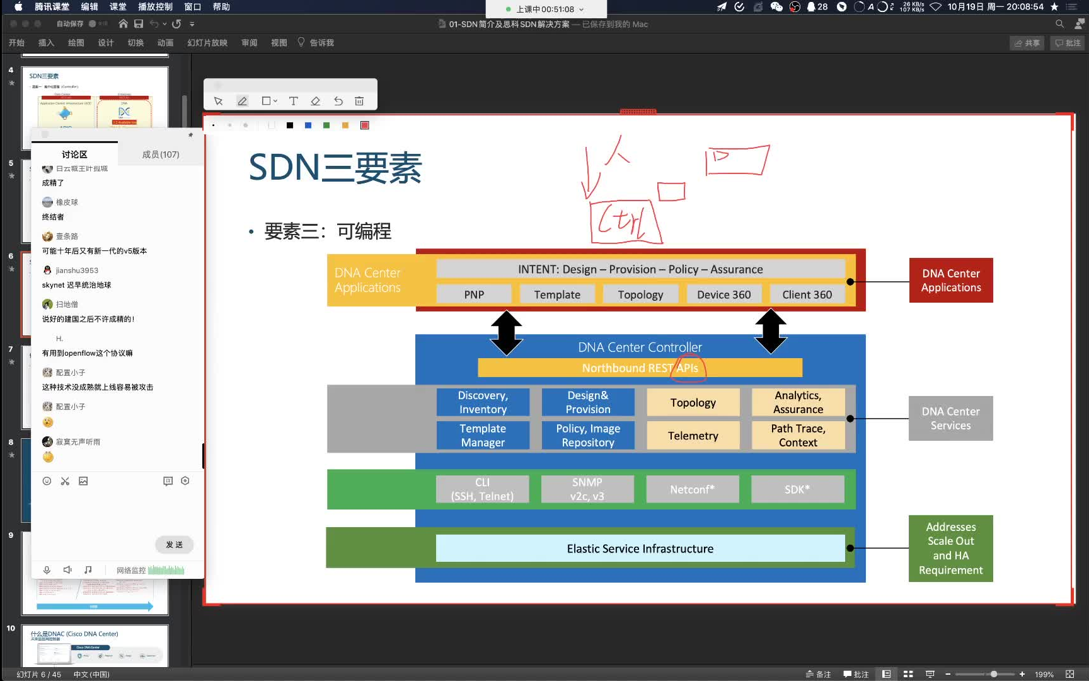Click the home icon in title bar

click(123, 24)
